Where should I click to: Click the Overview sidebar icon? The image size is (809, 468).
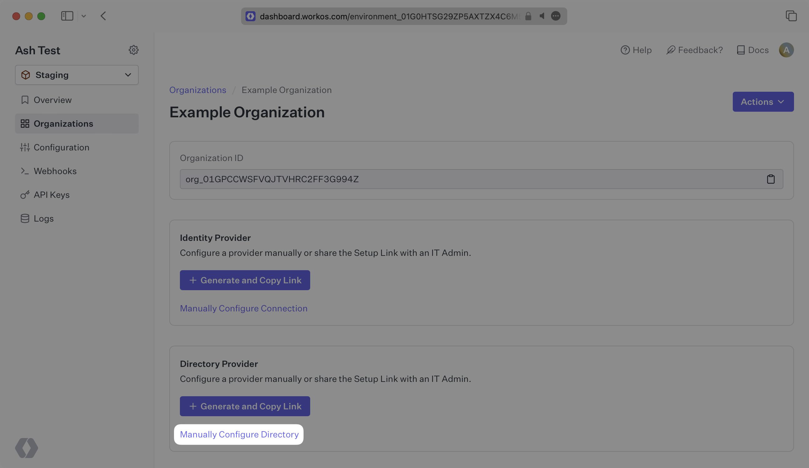25,100
